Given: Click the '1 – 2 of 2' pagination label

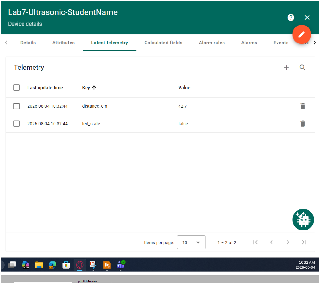Looking at the screenshot, I should [x=227, y=242].
